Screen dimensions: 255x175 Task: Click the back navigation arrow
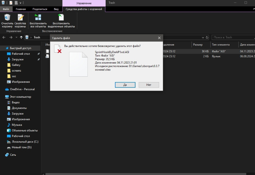pos(5,38)
